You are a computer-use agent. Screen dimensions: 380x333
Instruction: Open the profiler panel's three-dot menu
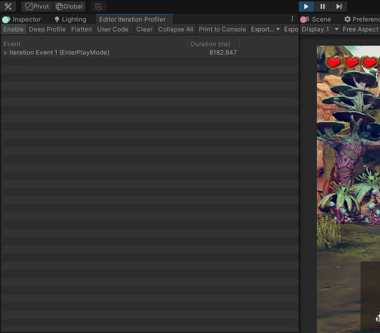point(293,19)
